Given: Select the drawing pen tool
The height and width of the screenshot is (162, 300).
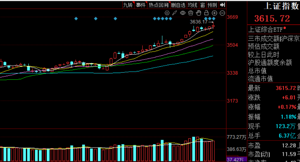Looking at the screenshot, I should pyautogui.click(x=175, y=13).
